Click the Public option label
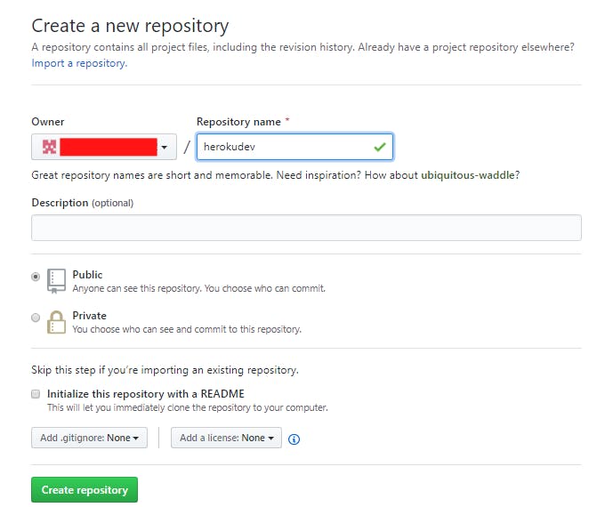The width and height of the screenshot is (605, 507). 87,275
